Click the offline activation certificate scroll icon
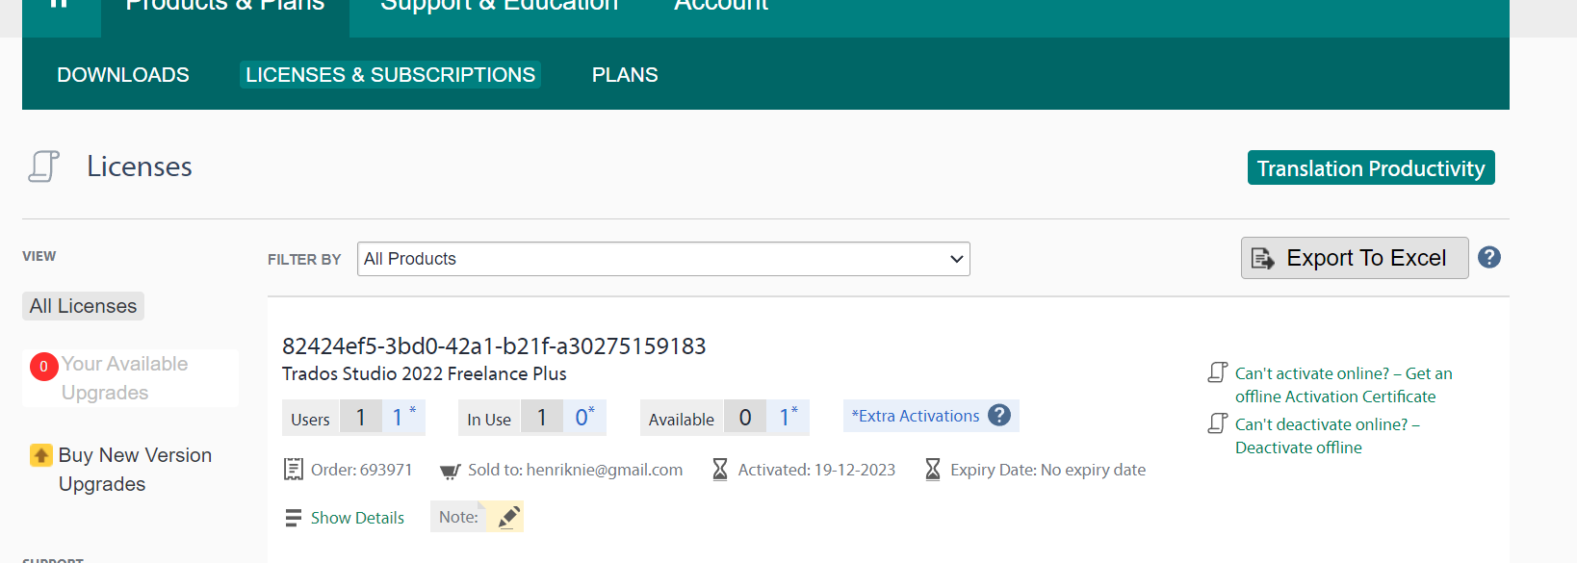The width and height of the screenshot is (1577, 563). tap(1218, 372)
